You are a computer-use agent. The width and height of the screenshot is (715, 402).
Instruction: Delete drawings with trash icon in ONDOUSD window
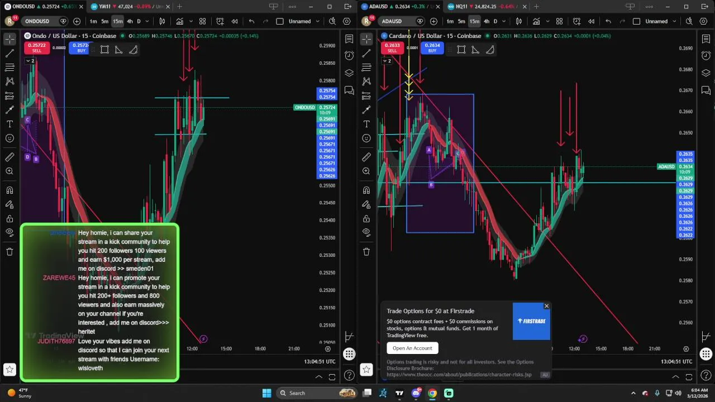click(9, 252)
